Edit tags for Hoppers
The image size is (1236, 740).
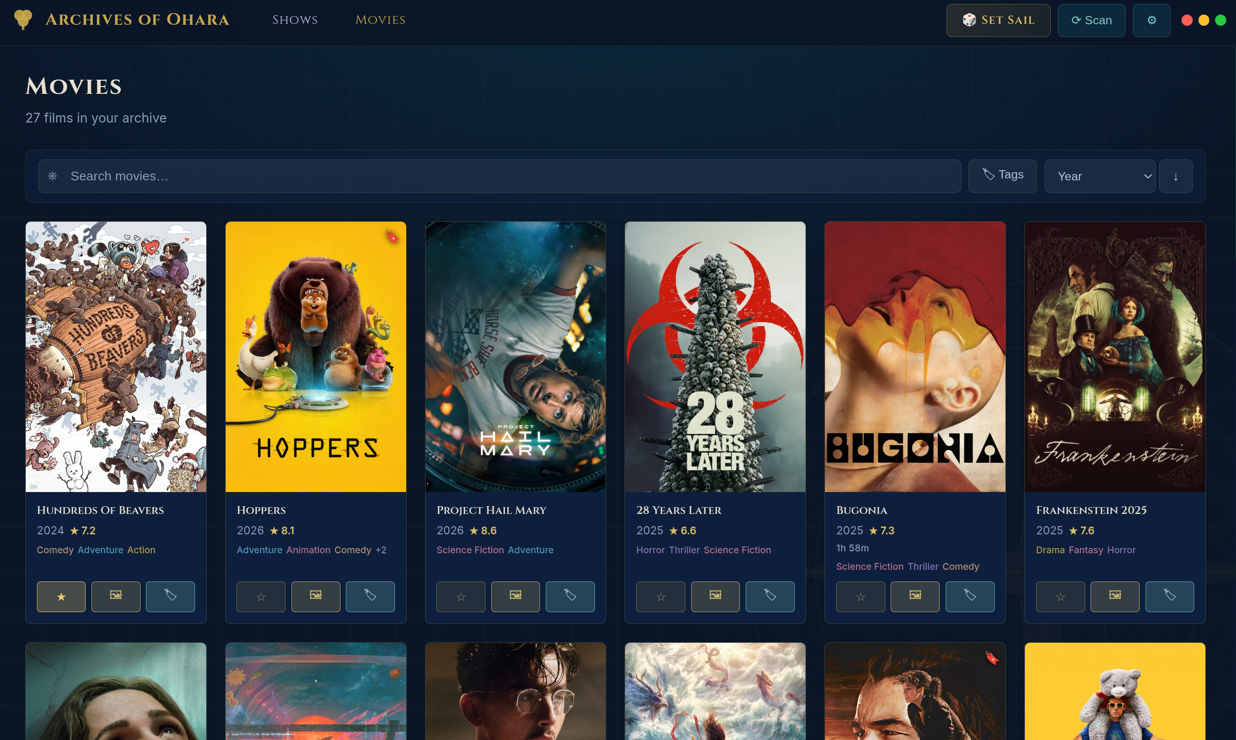coord(370,597)
